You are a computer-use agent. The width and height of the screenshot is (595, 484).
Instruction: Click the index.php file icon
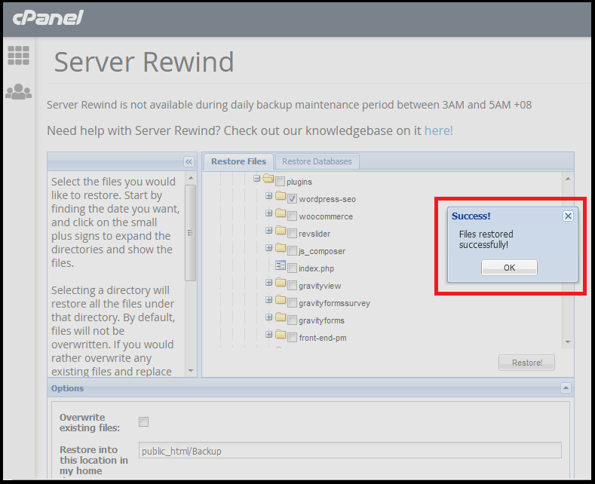281,267
